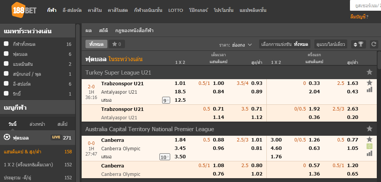Viewport: 381px width, 182px height.
Task: Bet Antalyaspor U21 win odds 18.5
Action: click(180, 92)
